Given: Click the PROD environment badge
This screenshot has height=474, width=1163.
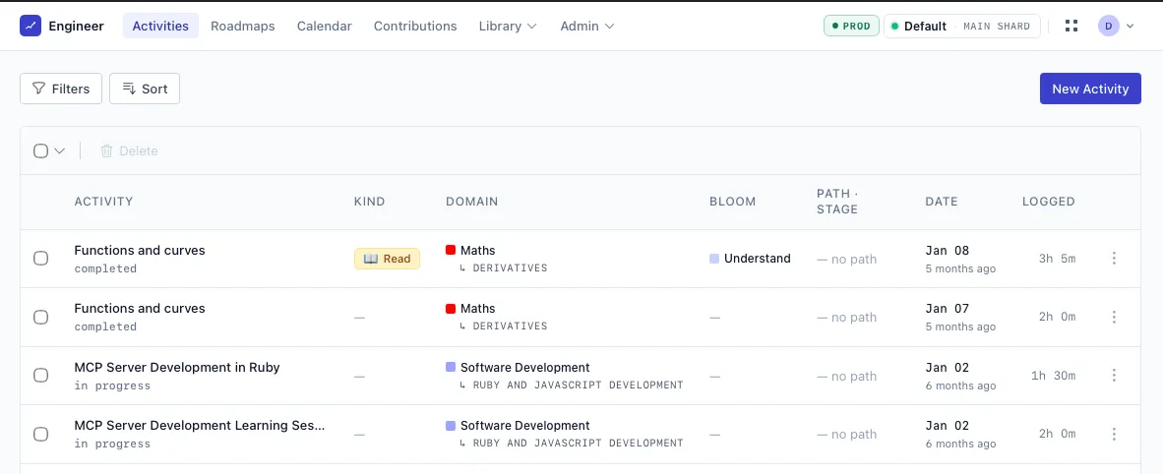Looking at the screenshot, I should (x=851, y=26).
